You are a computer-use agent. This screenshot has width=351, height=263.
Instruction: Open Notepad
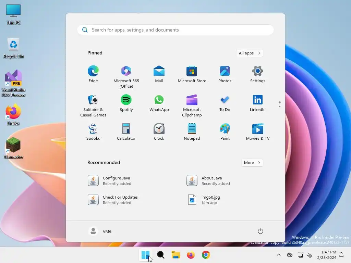pyautogui.click(x=192, y=132)
